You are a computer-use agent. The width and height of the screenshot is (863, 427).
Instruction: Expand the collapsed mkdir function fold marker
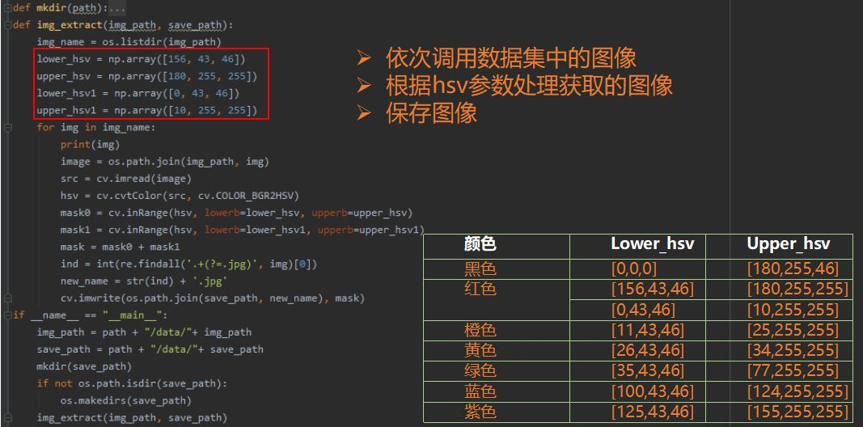point(7,8)
